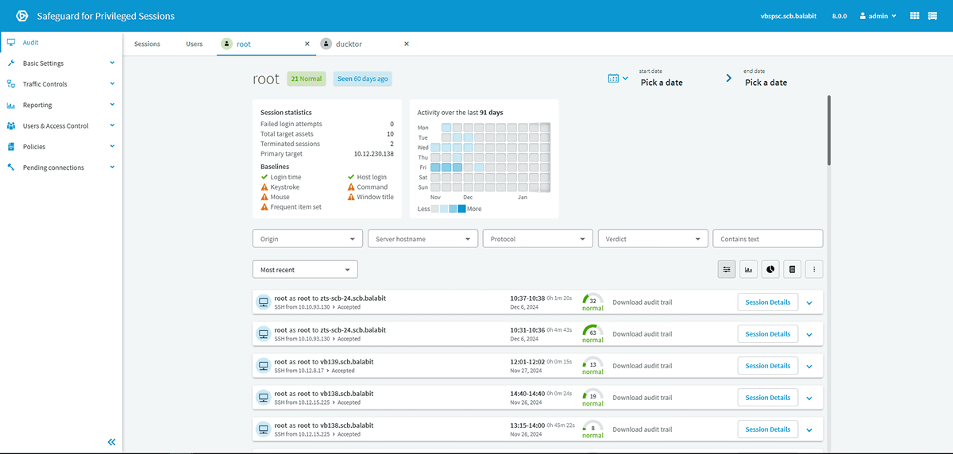
Task: Expand the 10:37-10:38 session row chevron
Action: pos(809,302)
